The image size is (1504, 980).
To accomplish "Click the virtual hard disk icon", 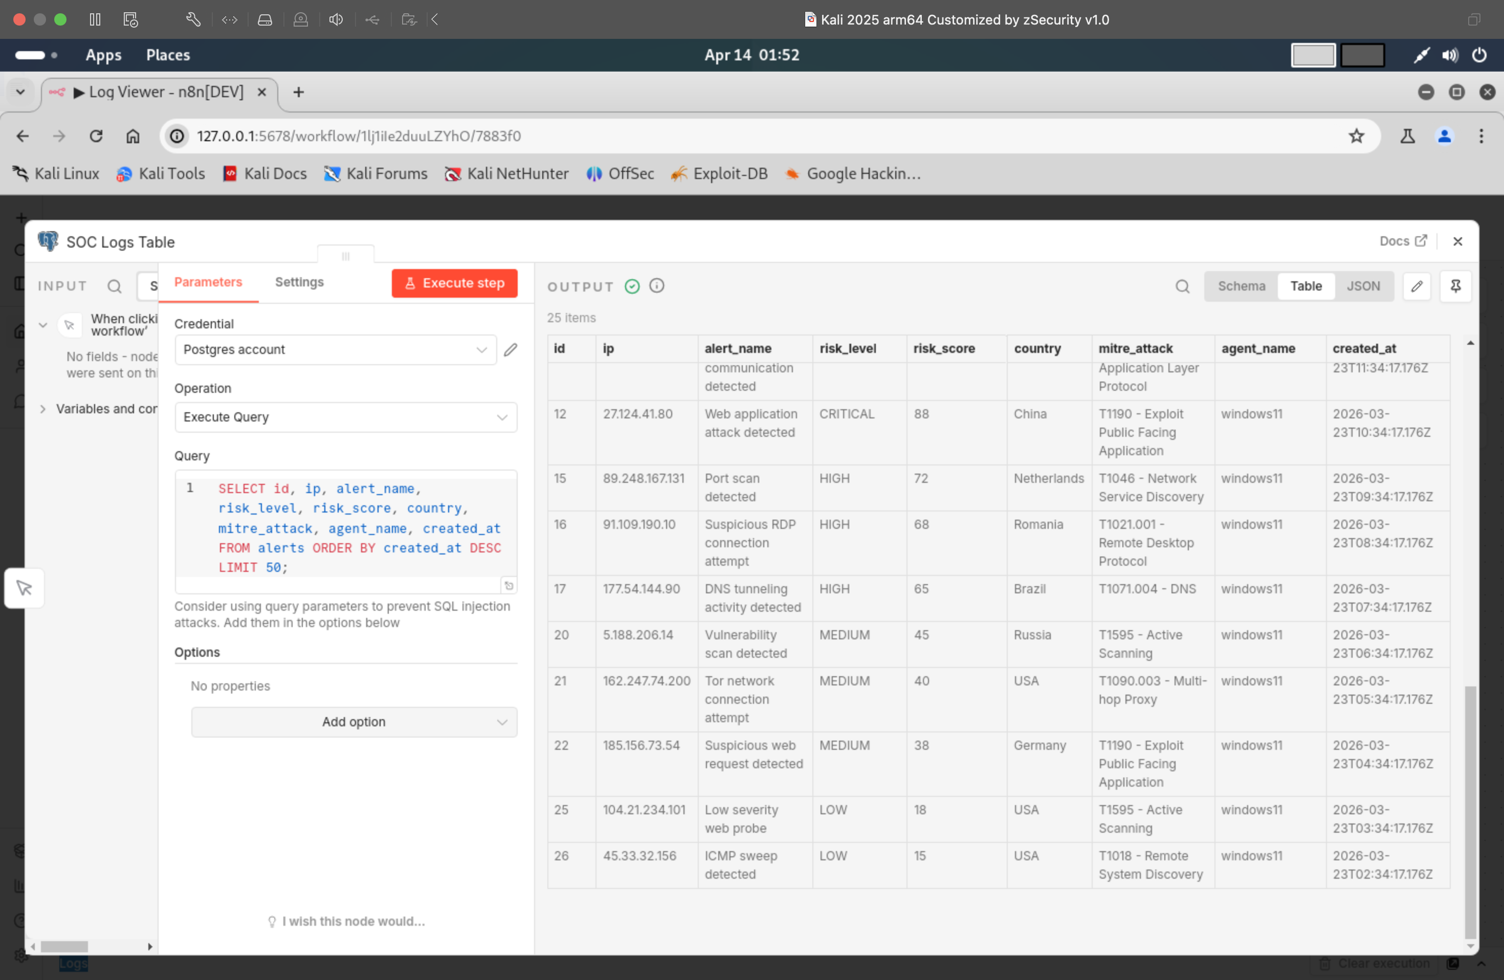I will [x=265, y=19].
